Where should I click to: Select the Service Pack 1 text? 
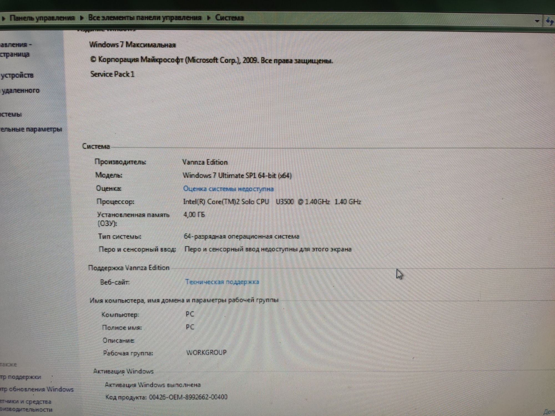point(112,74)
